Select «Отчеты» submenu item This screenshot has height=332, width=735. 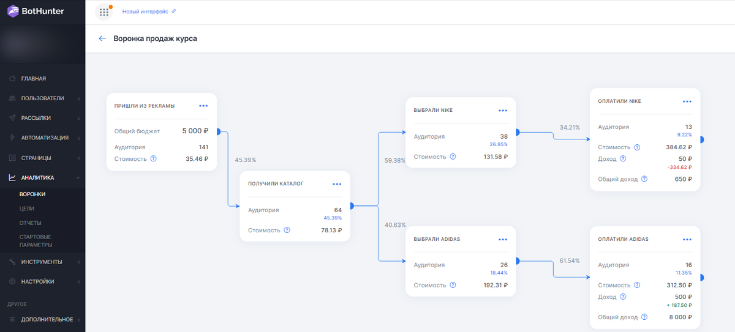point(31,223)
